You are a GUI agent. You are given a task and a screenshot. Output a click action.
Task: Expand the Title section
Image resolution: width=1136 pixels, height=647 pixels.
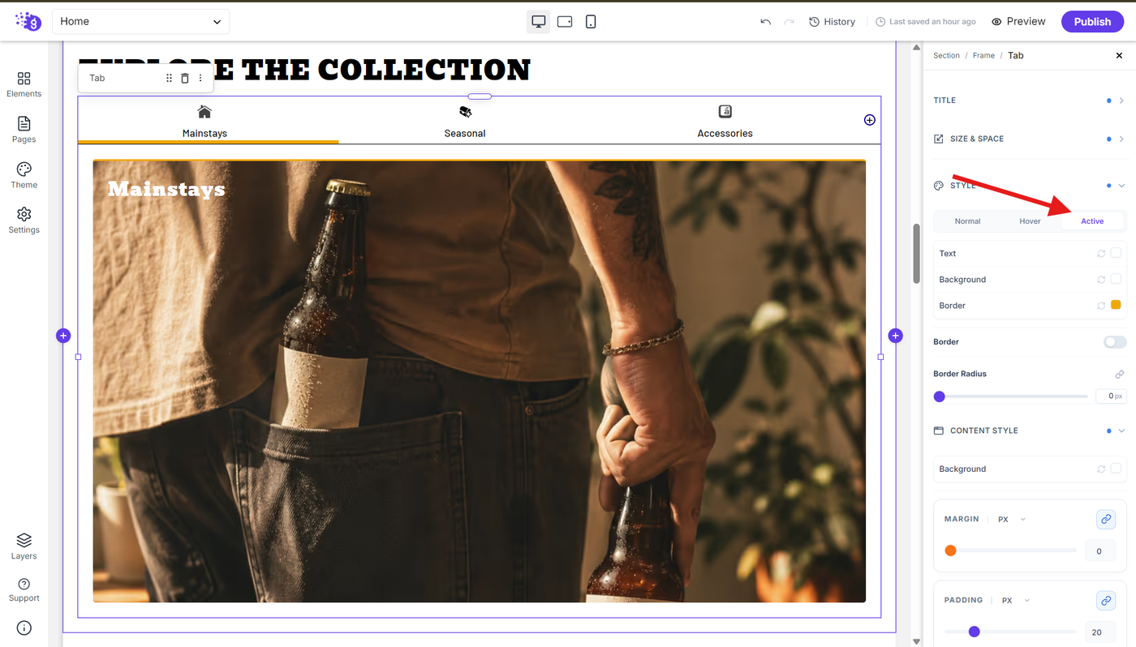click(x=1029, y=101)
